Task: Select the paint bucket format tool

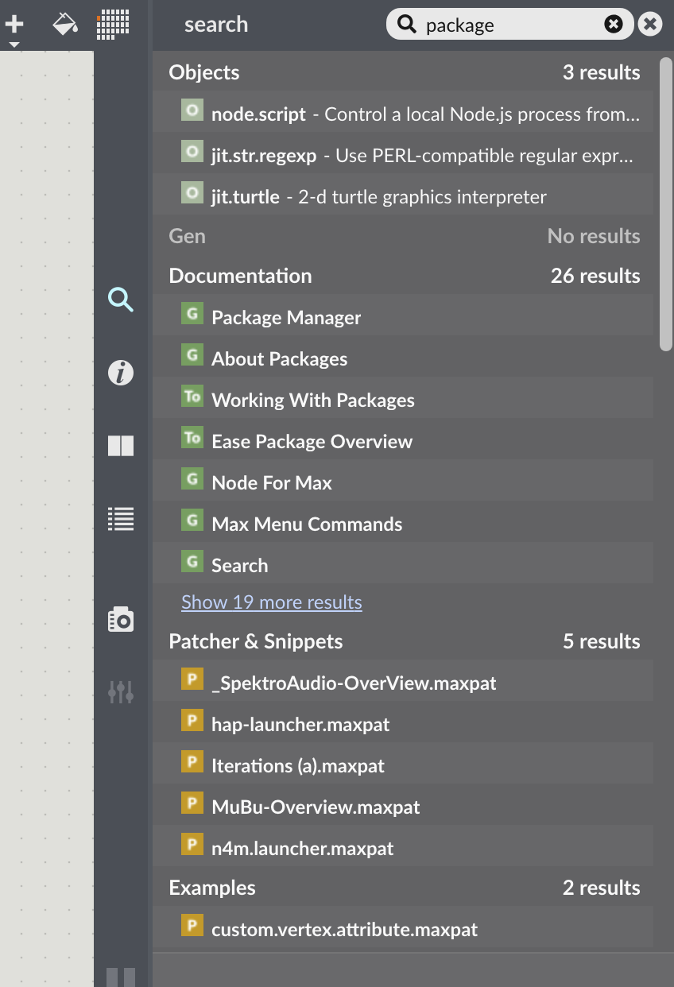Action: [x=65, y=25]
